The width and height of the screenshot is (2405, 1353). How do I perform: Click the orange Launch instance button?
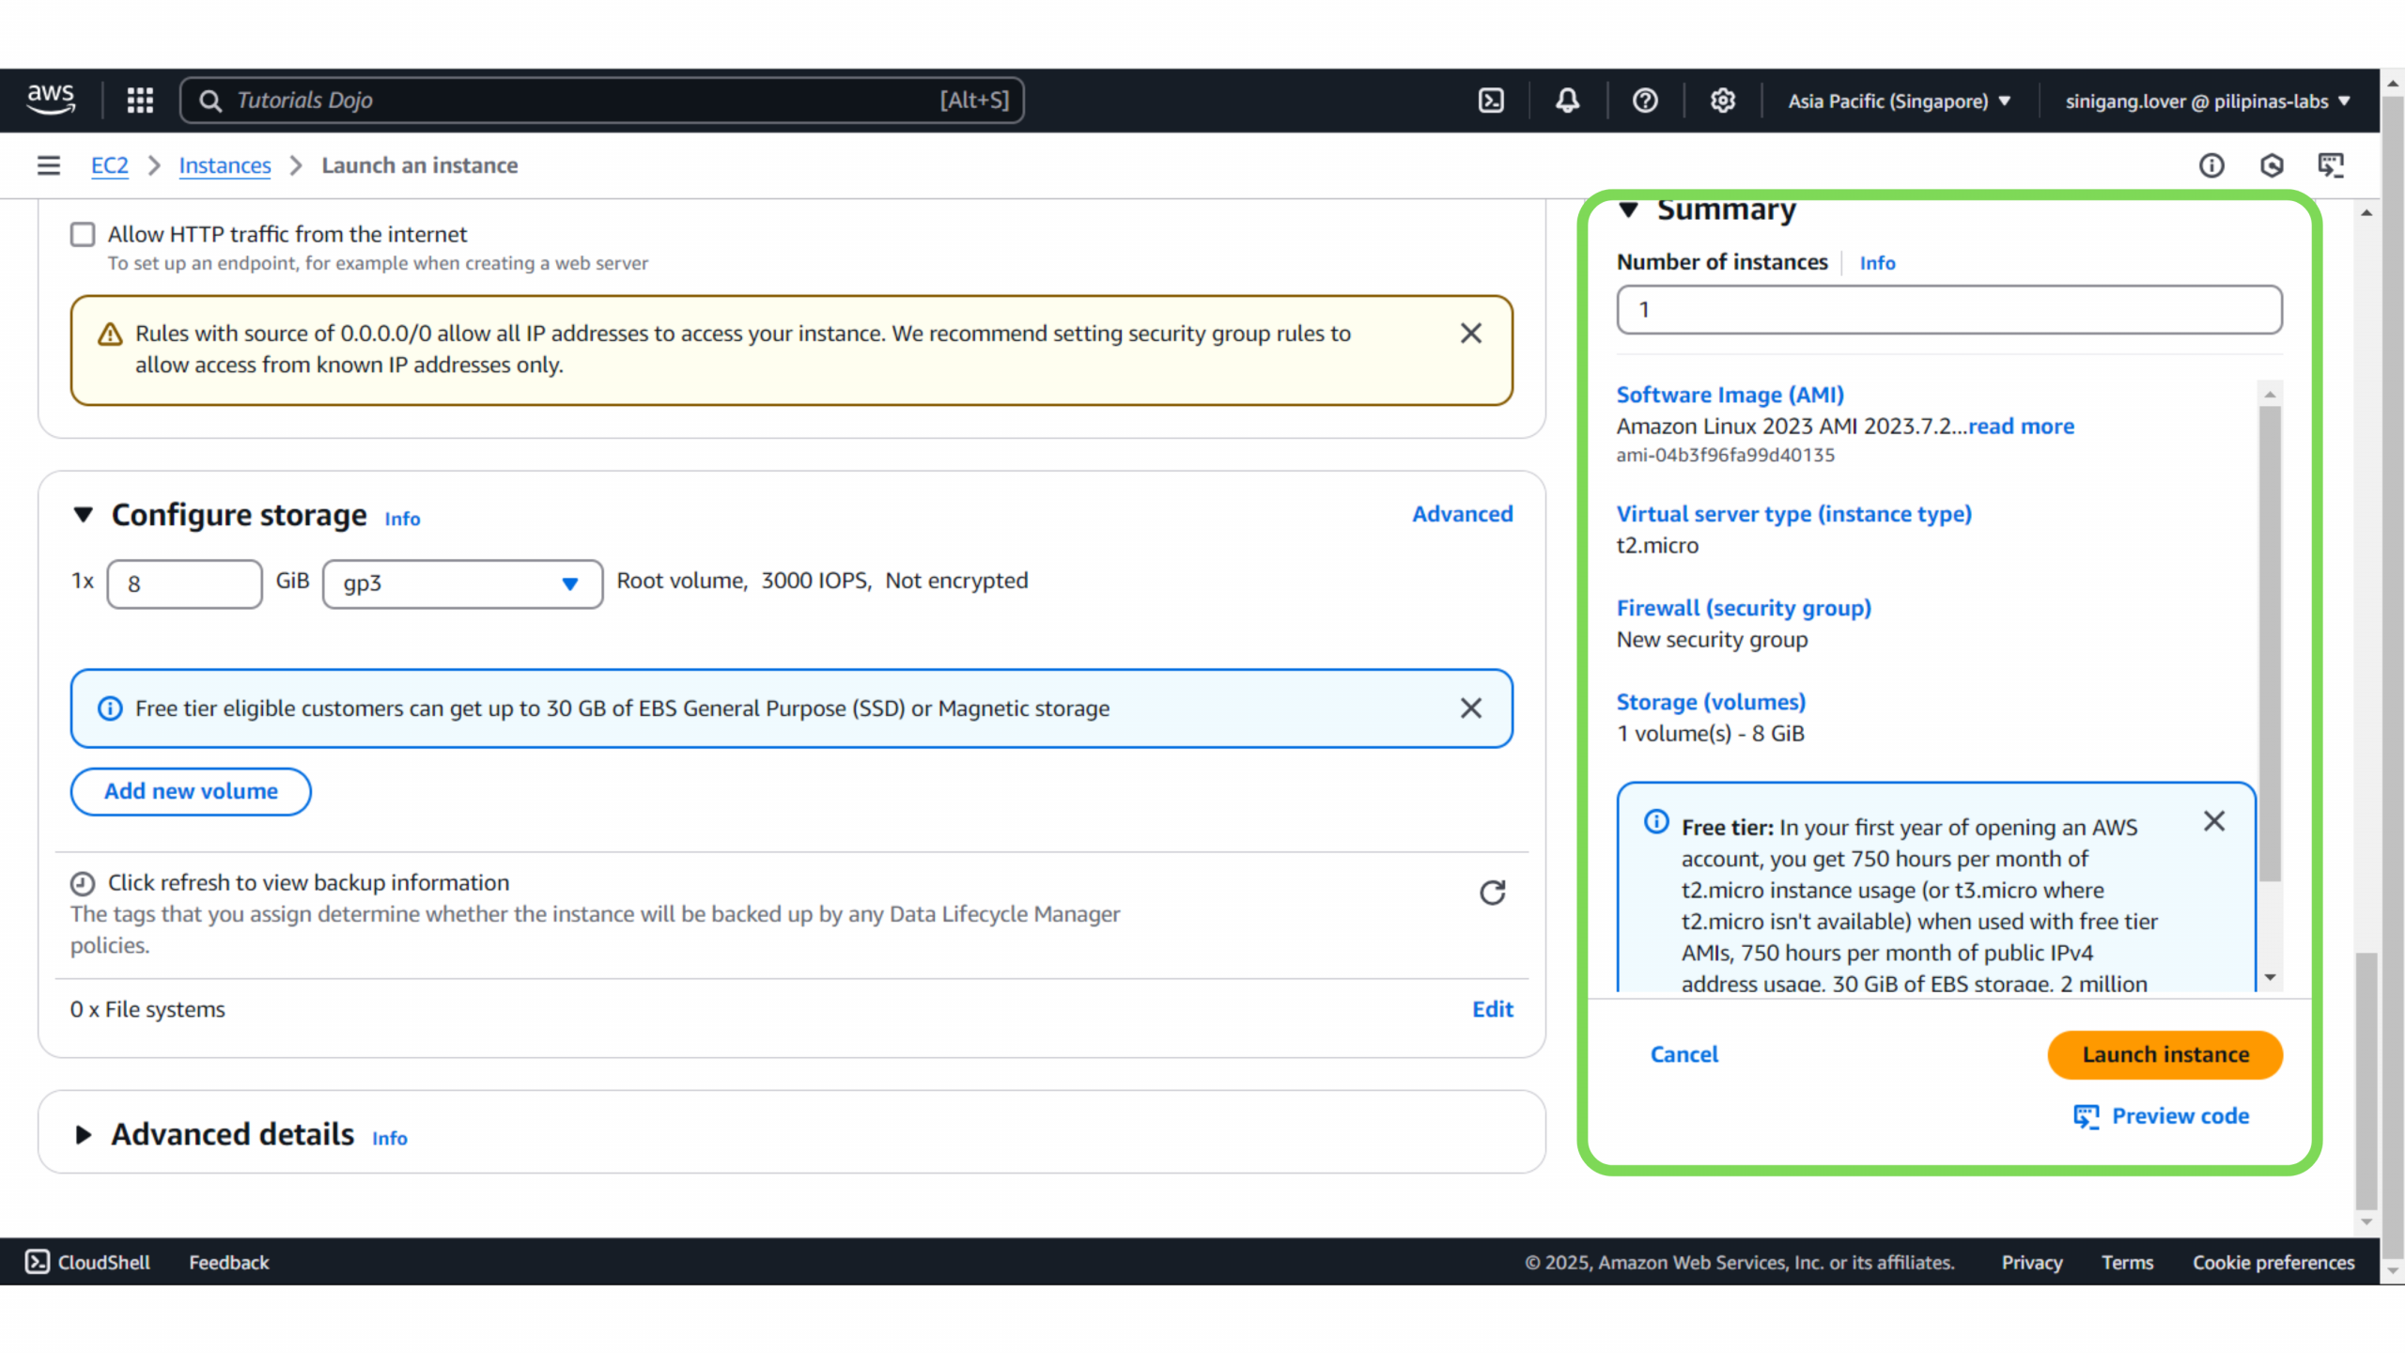2164,1054
